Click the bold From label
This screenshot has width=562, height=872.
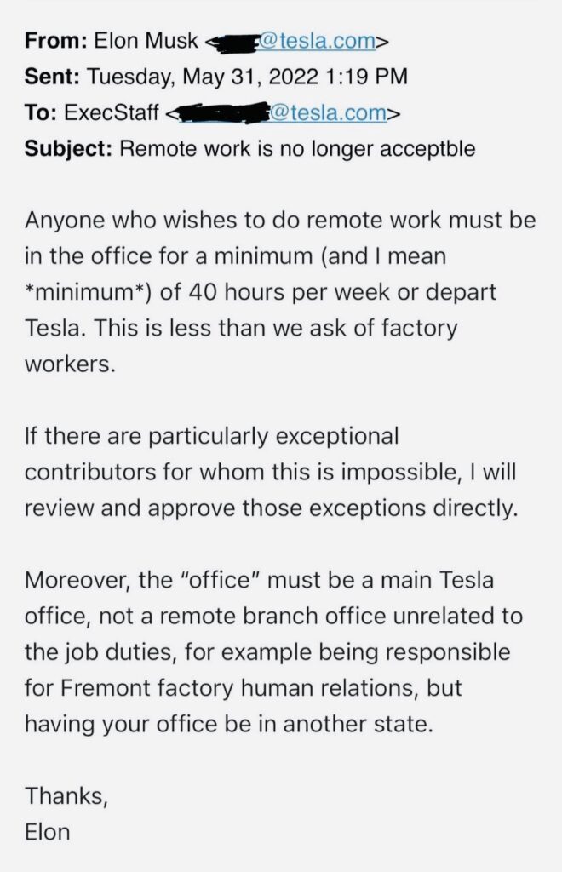coord(49,39)
